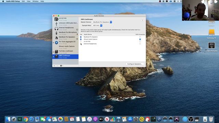Open Launchpad from the Dock

pos(14,119)
